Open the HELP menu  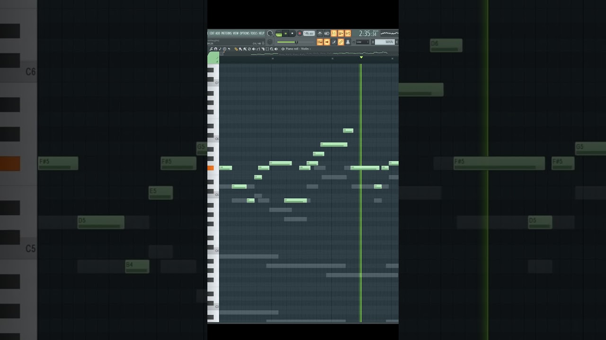click(261, 33)
